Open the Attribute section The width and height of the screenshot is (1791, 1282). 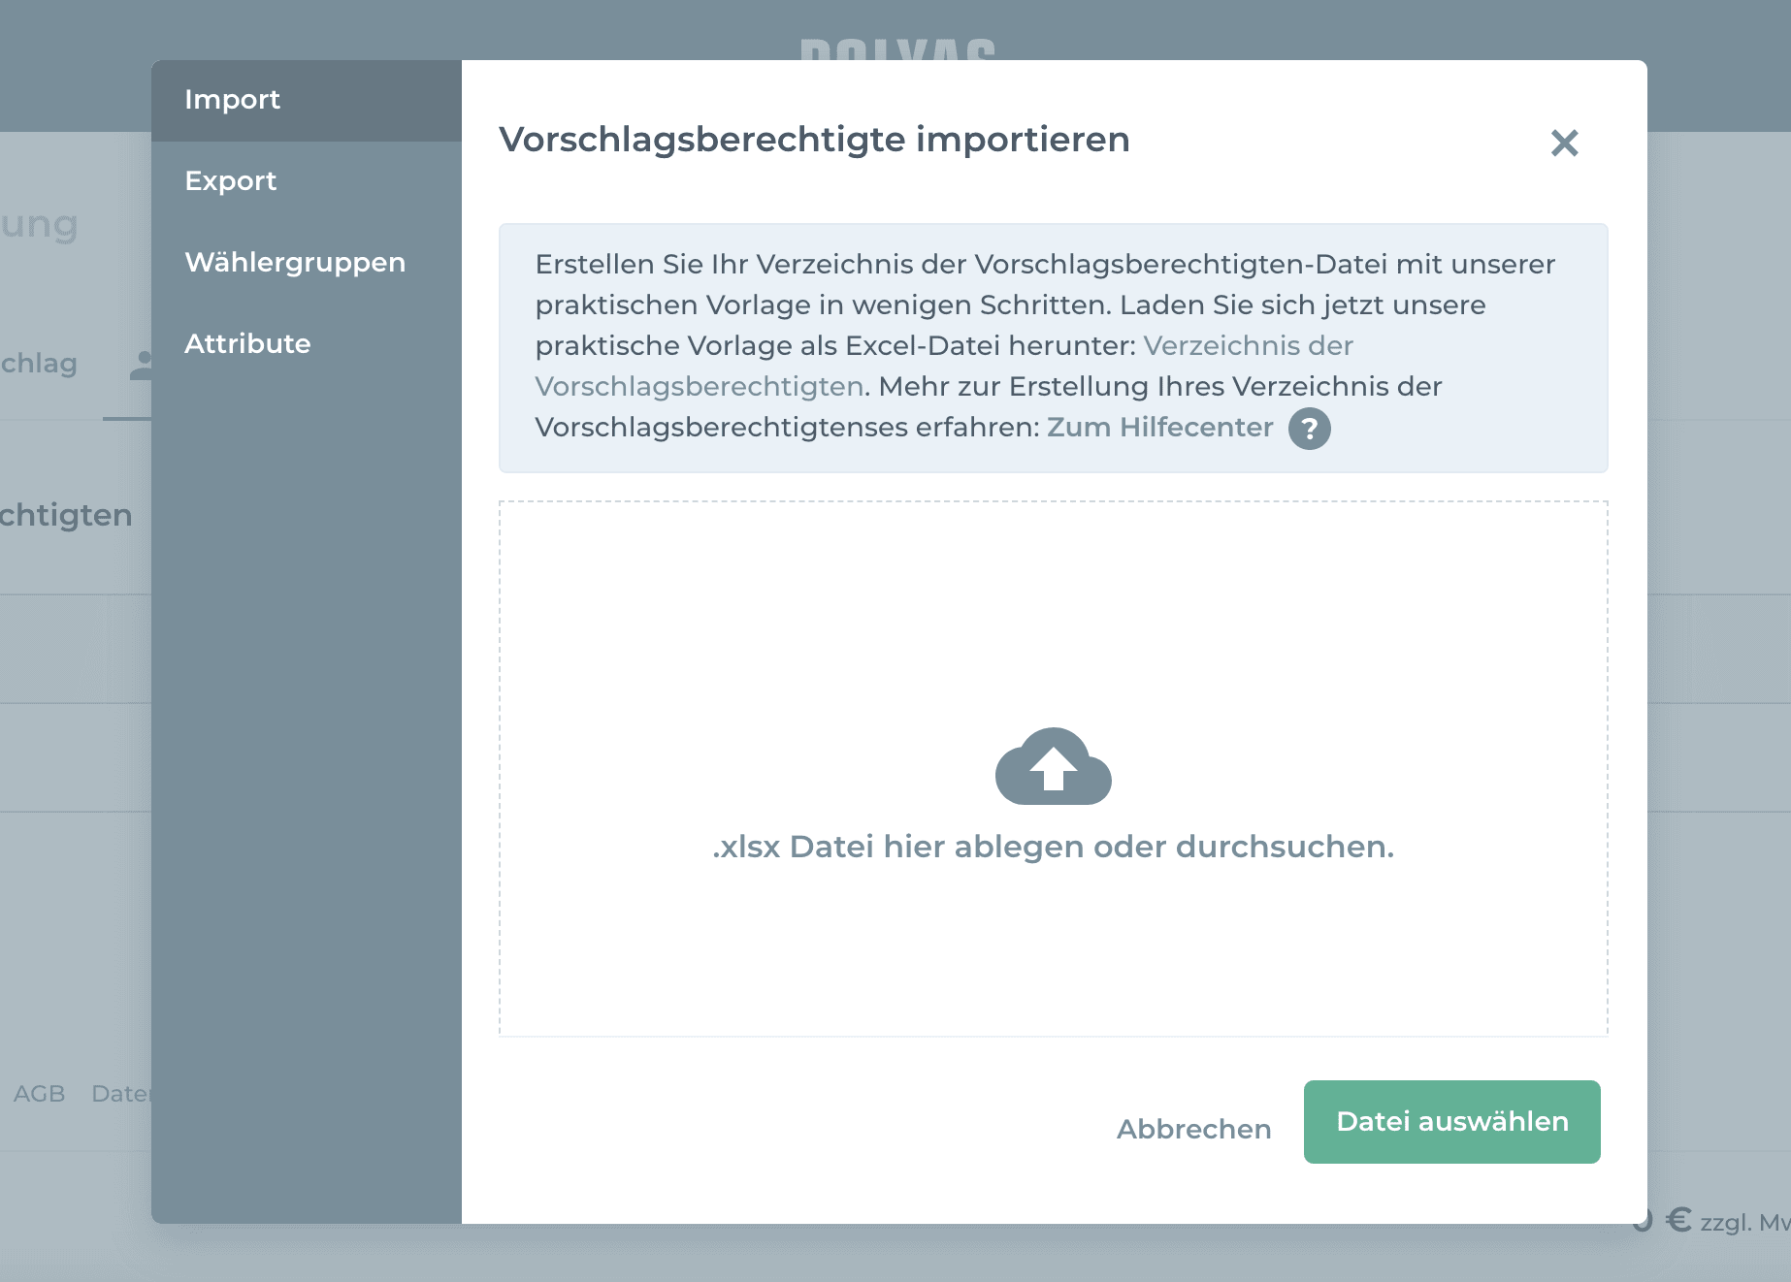247,344
